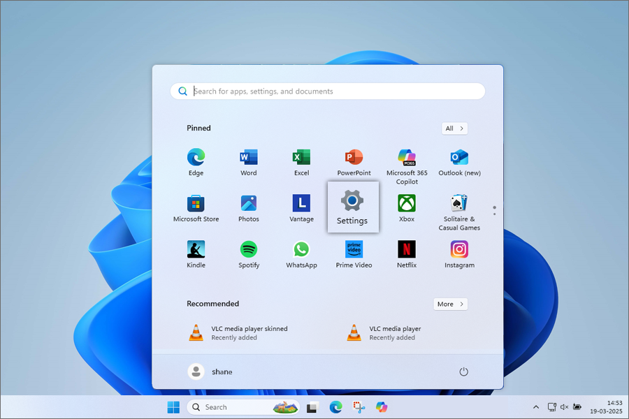Open the Microsoft Store app
This screenshot has height=419, width=629.
click(x=196, y=204)
